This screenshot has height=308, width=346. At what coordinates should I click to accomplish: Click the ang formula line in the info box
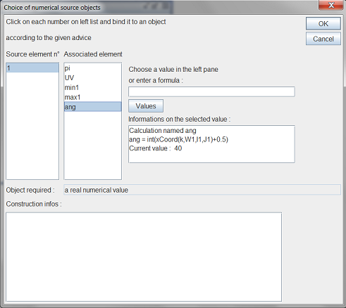pos(178,139)
